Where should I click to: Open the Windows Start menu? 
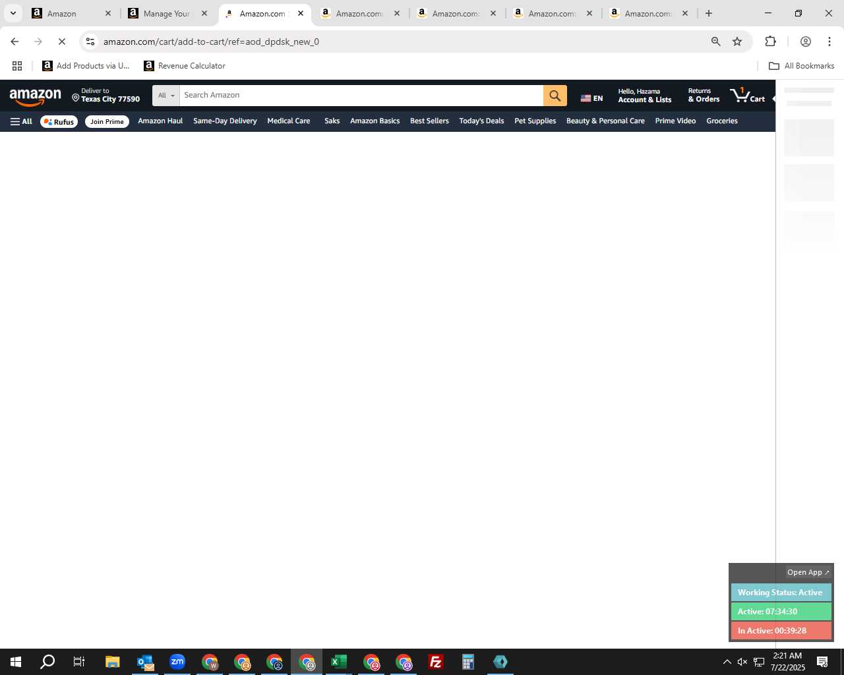[16, 662]
